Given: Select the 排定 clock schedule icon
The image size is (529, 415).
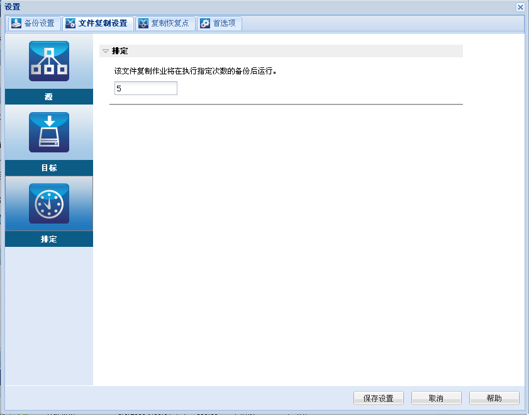Looking at the screenshot, I should tap(48, 203).
